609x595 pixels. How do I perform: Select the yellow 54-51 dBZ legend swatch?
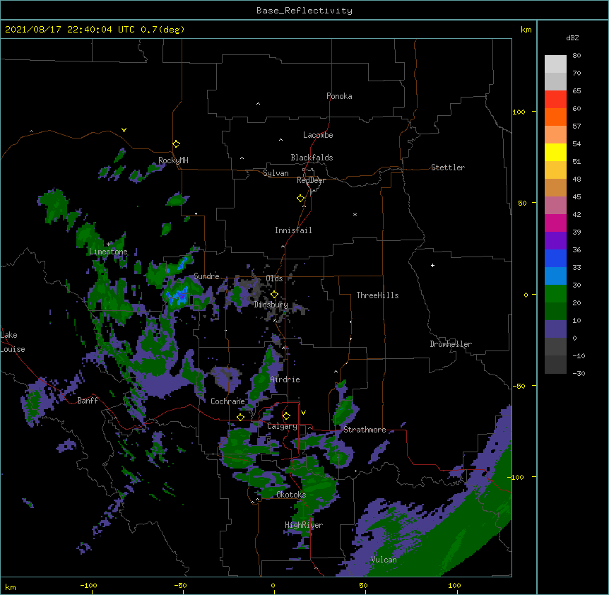tap(555, 153)
